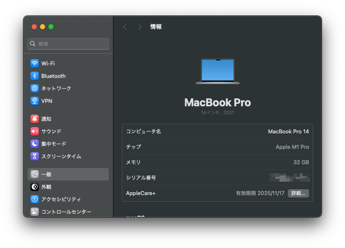This screenshot has height=248, width=345.
Task: Open the スクリーンタイム hourglass icon
Action: coord(35,156)
